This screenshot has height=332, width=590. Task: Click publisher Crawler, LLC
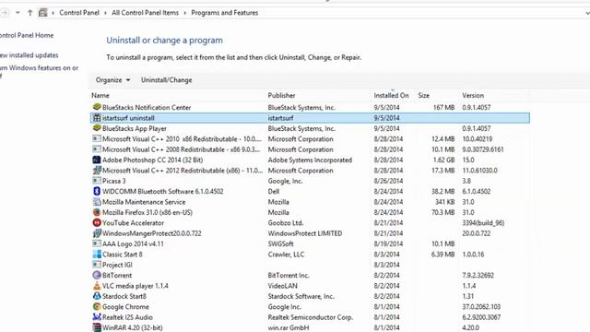click(286, 255)
